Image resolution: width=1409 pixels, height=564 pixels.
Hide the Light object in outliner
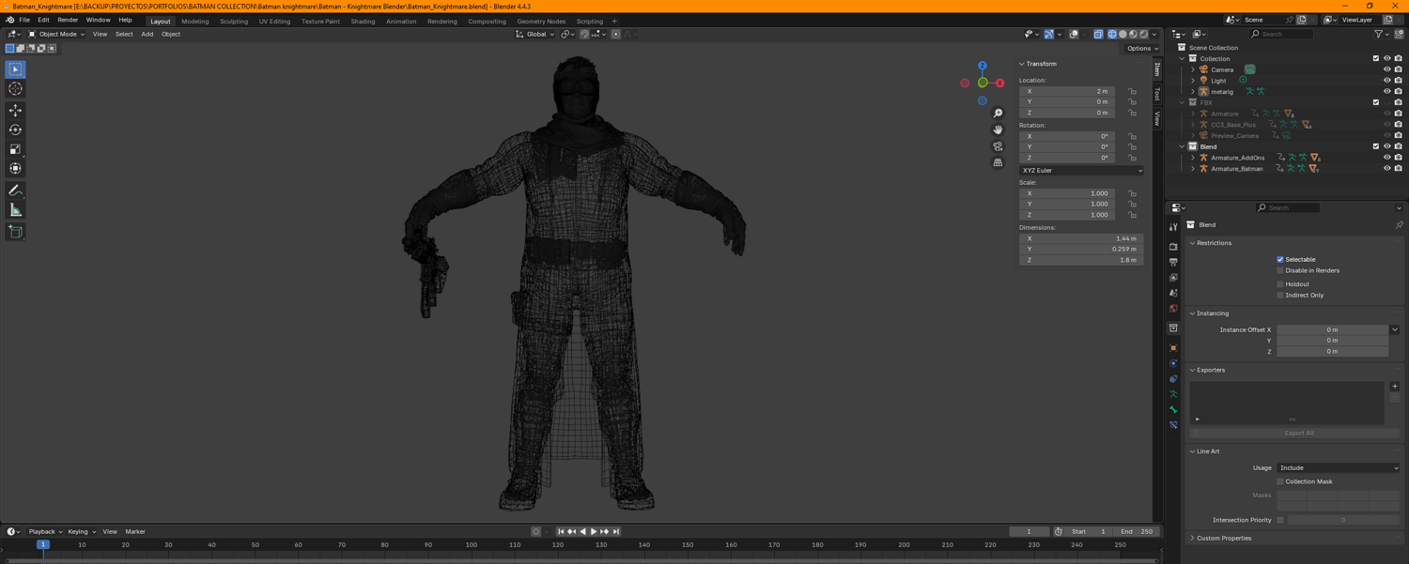1386,81
